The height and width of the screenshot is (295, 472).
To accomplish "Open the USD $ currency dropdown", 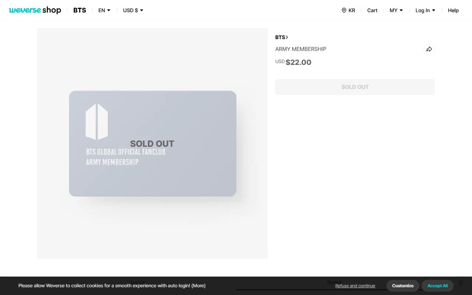I will tap(133, 10).
